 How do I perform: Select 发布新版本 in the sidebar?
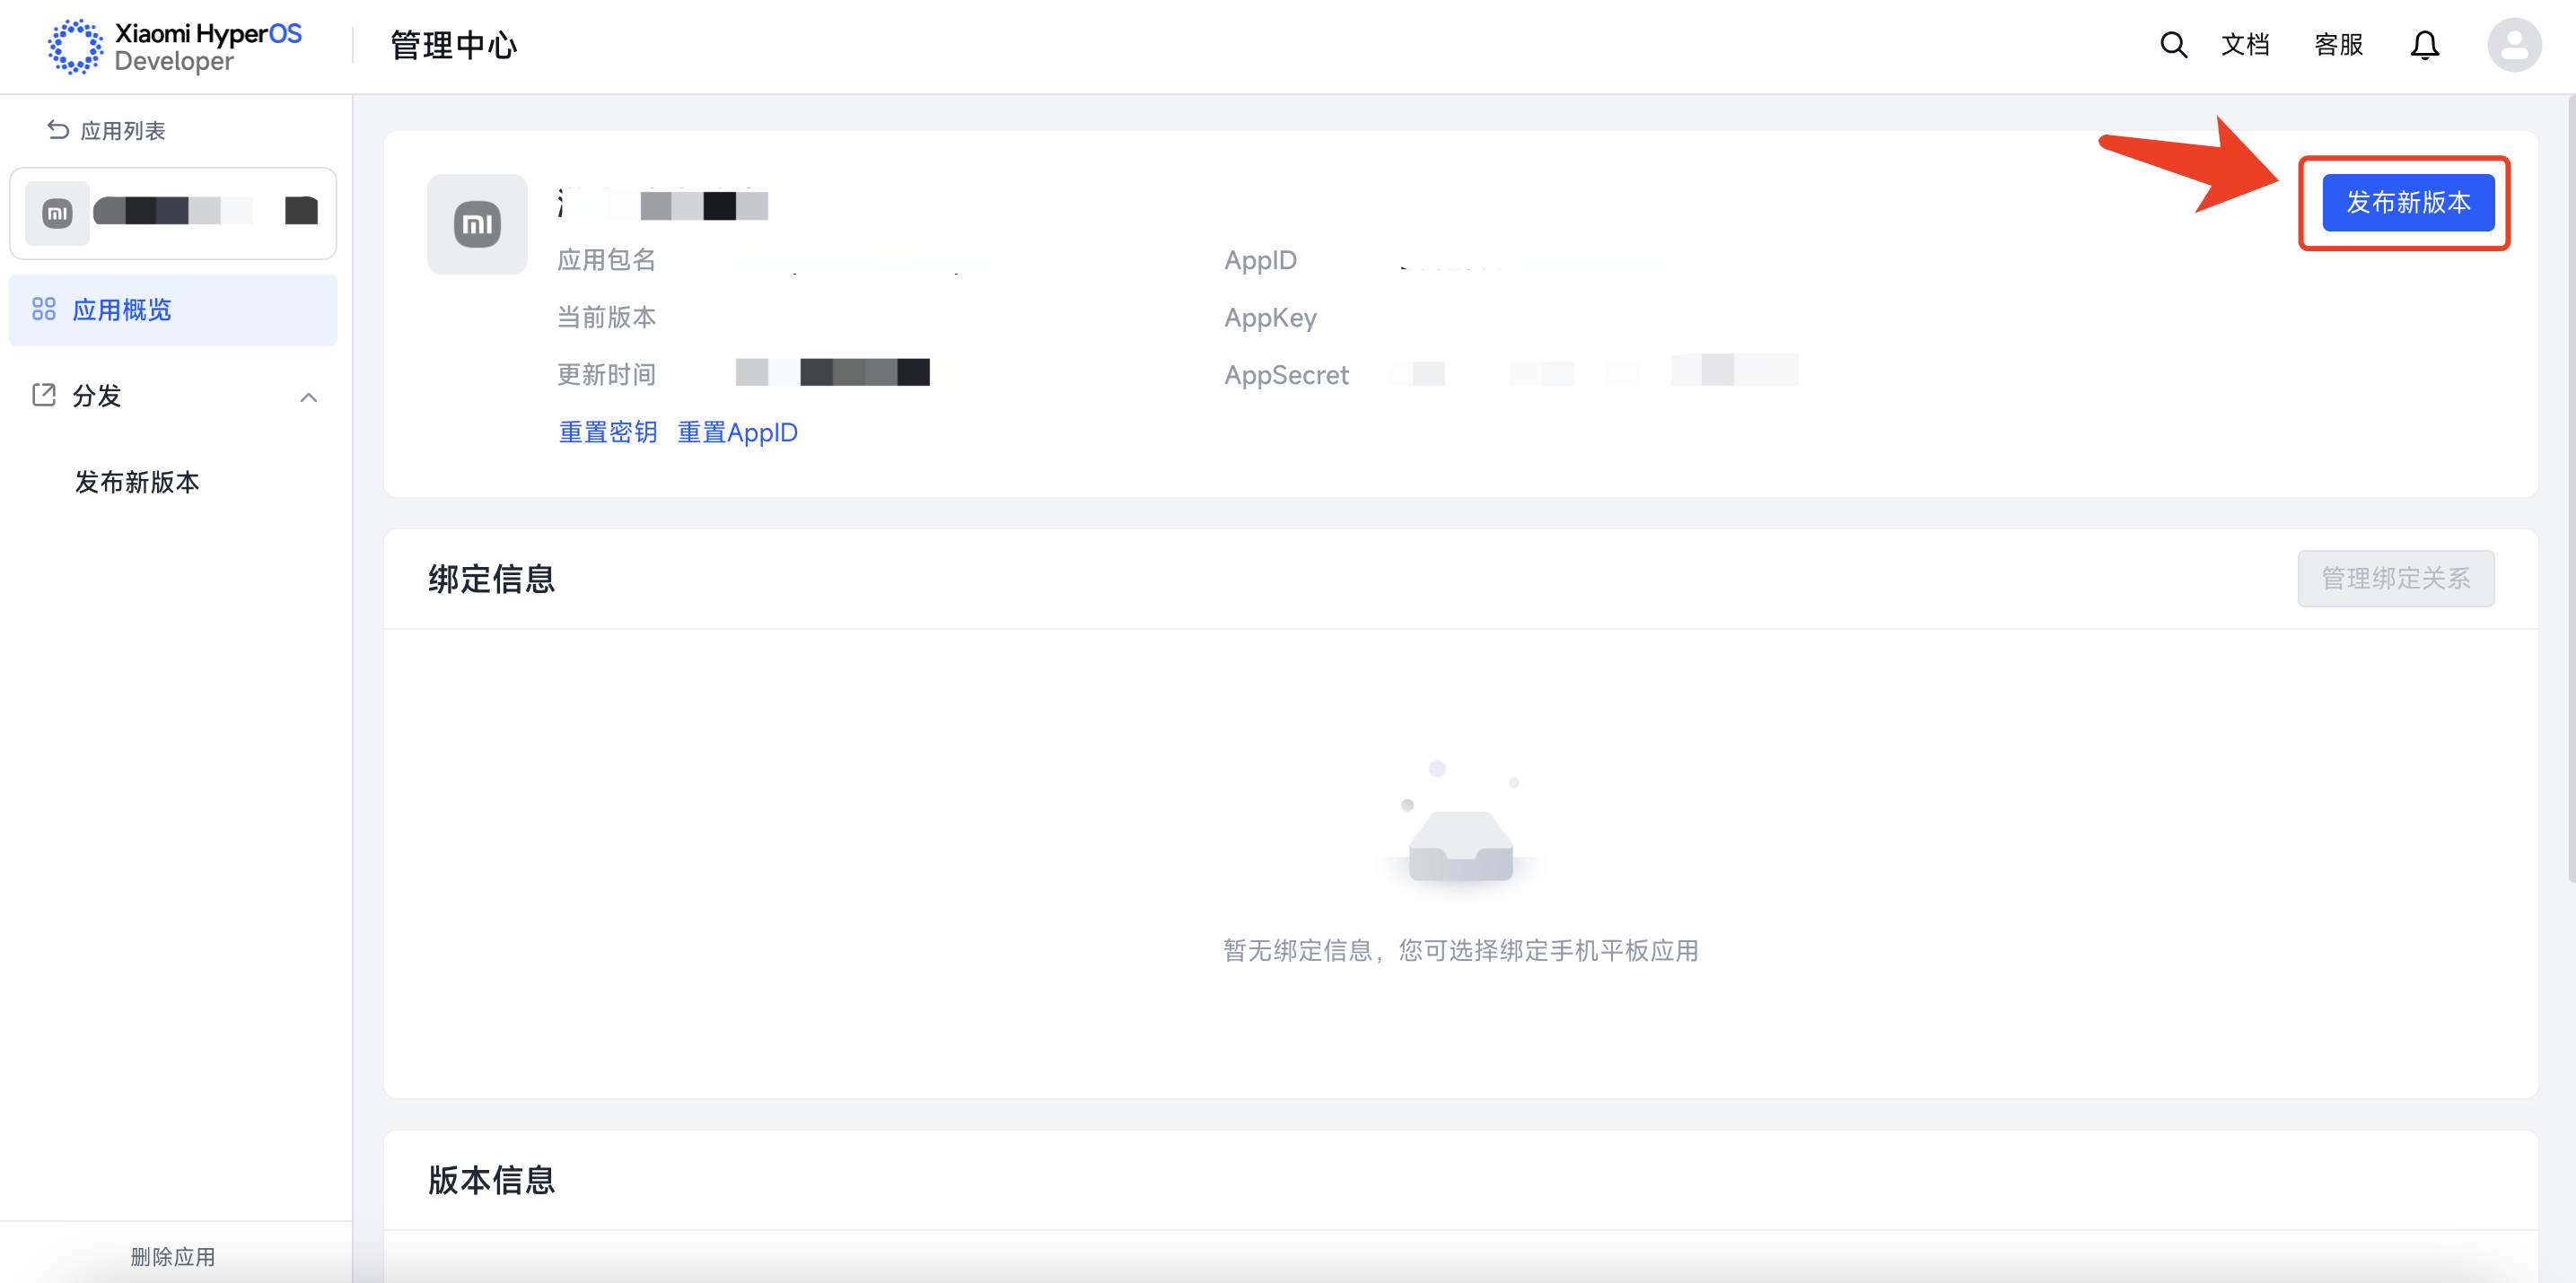[137, 483]
